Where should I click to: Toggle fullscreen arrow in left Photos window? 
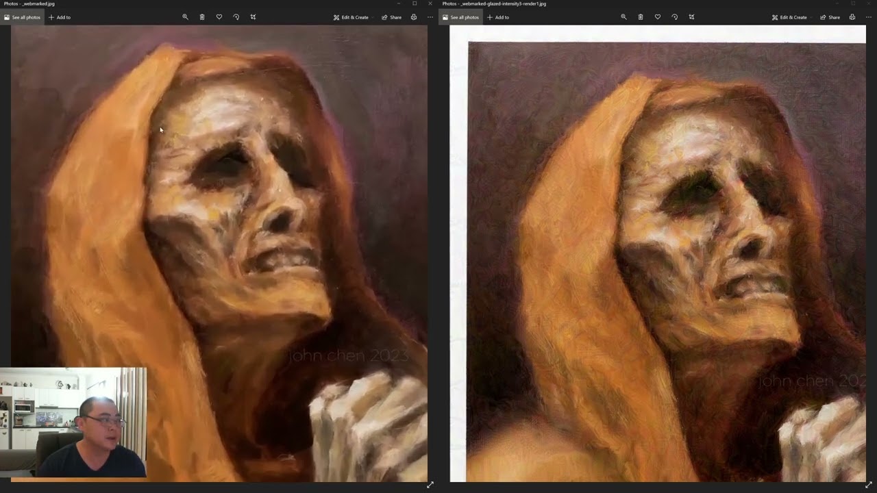(430, 485)
